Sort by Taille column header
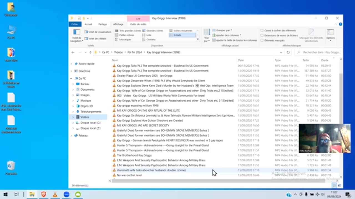 306,60
